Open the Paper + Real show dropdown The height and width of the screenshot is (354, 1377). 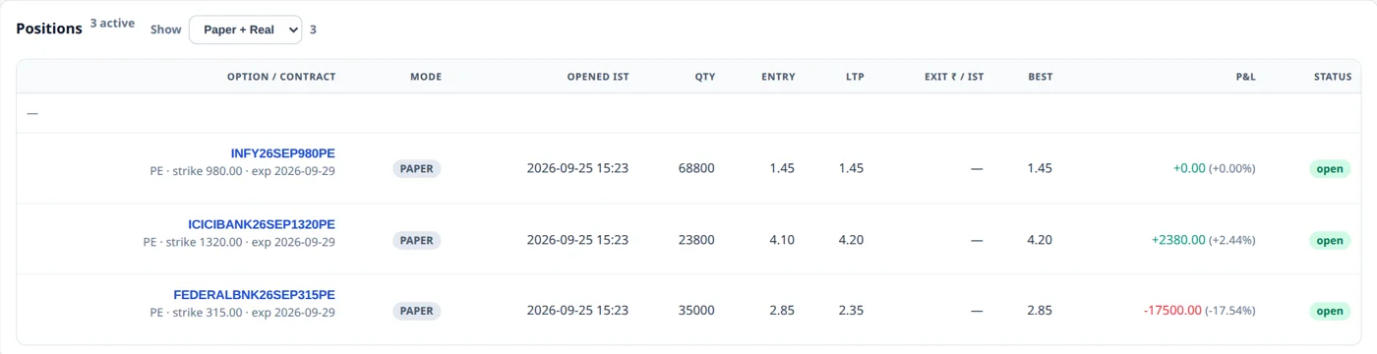pyautogui.click(x=245, y=29)
